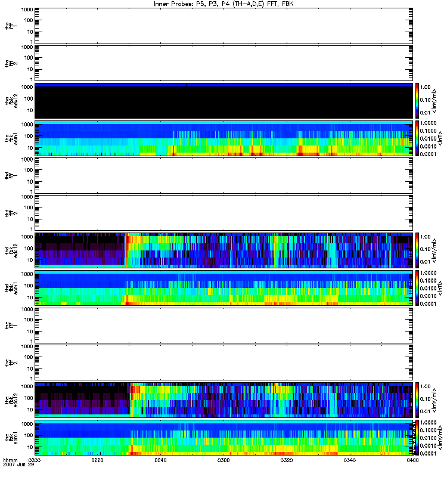Click the 'tha fff 1' y-axis title
This screenshot has width=447, height=477.
coord(11,26)
